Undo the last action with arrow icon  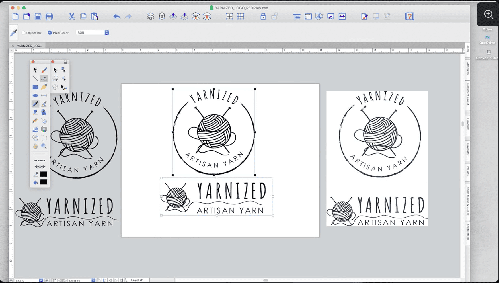(x=117, y=16)
